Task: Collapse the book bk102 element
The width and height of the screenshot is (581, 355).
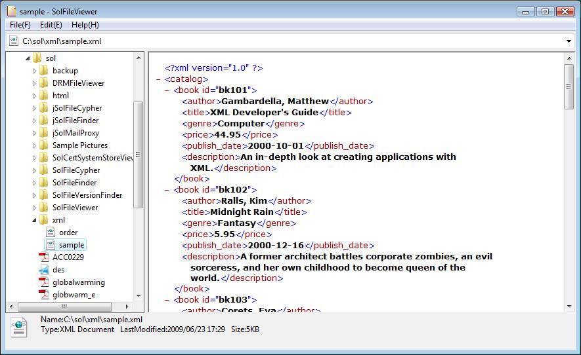Action: (x=167, y=190)
